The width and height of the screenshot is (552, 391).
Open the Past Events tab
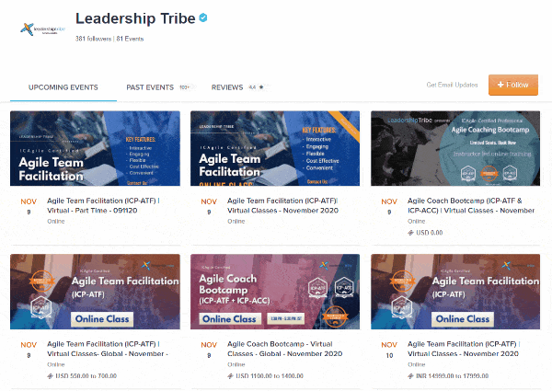pyautogui.click(x=150, y=86)
